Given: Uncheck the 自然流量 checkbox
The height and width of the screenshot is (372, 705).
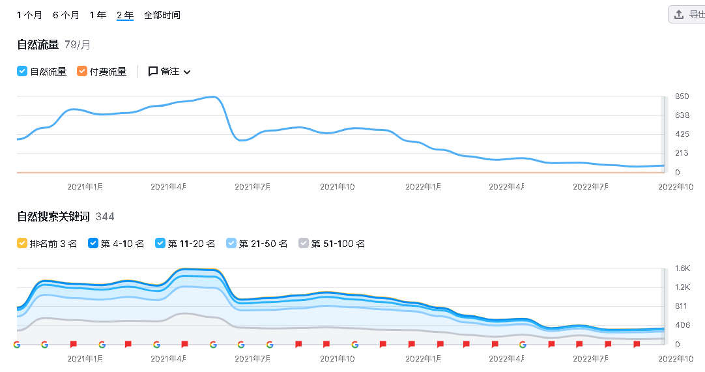Looking at the screenshot, I should pyautogui.click(x=22, y=72).
